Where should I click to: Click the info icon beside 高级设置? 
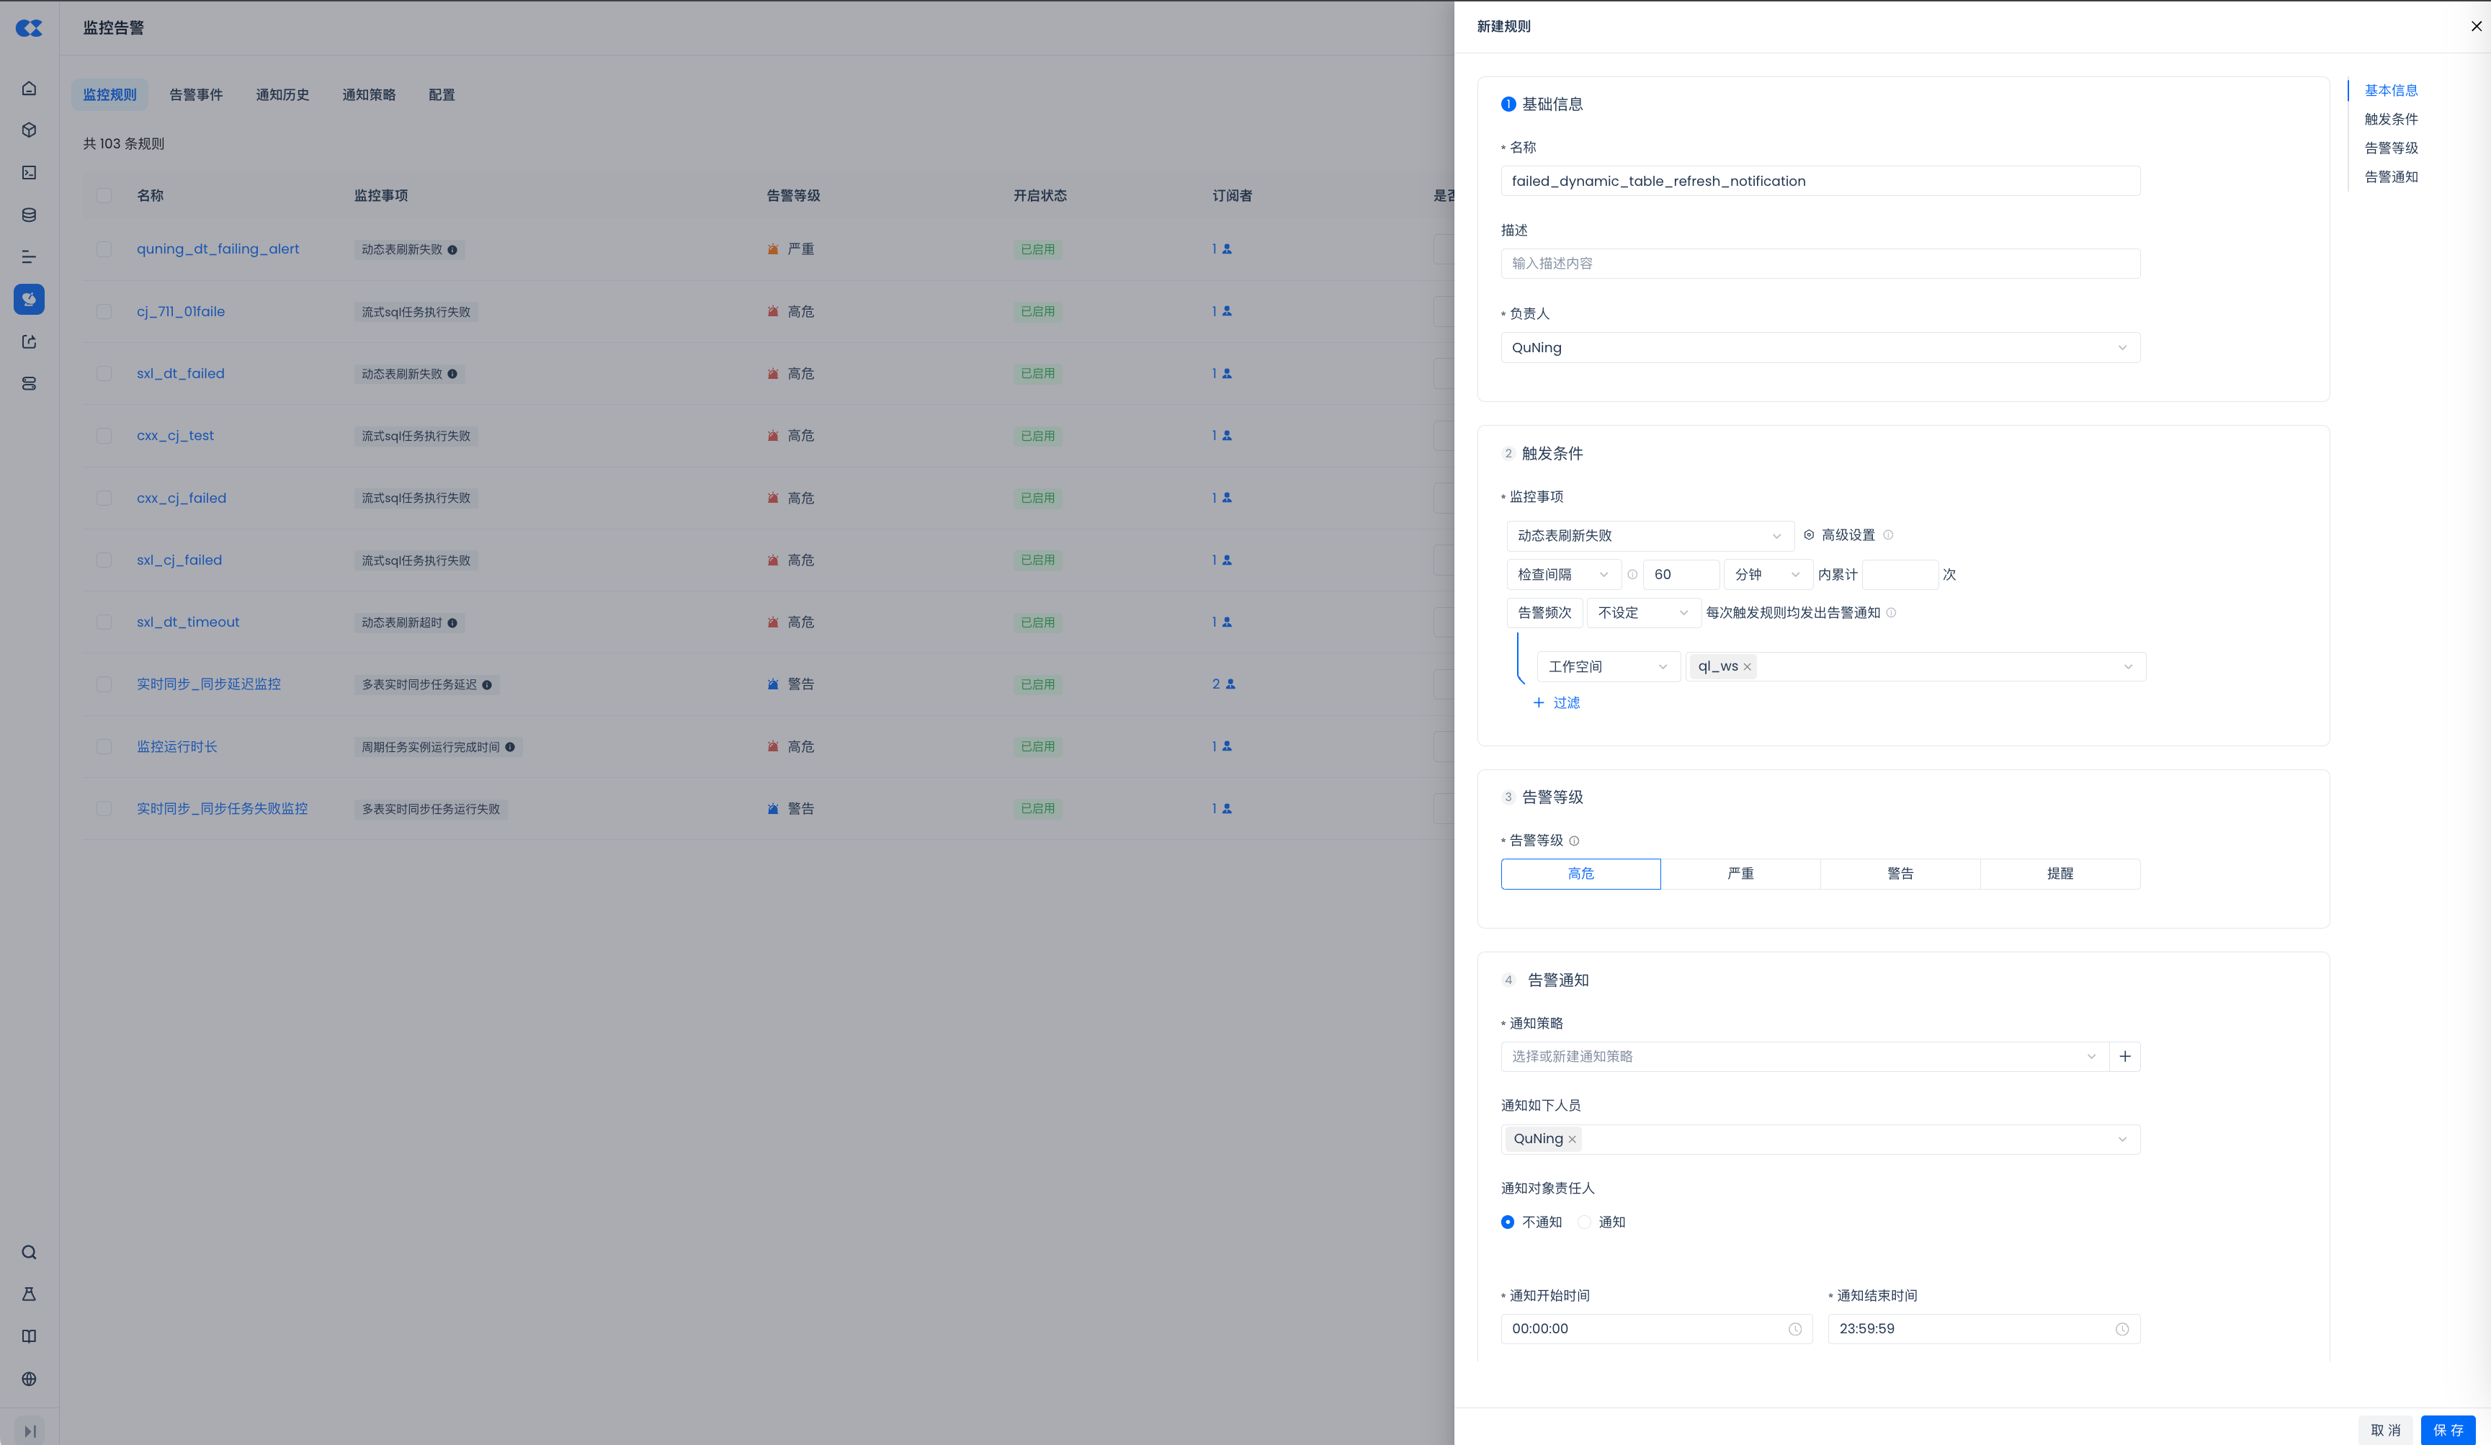(1888, 534)
